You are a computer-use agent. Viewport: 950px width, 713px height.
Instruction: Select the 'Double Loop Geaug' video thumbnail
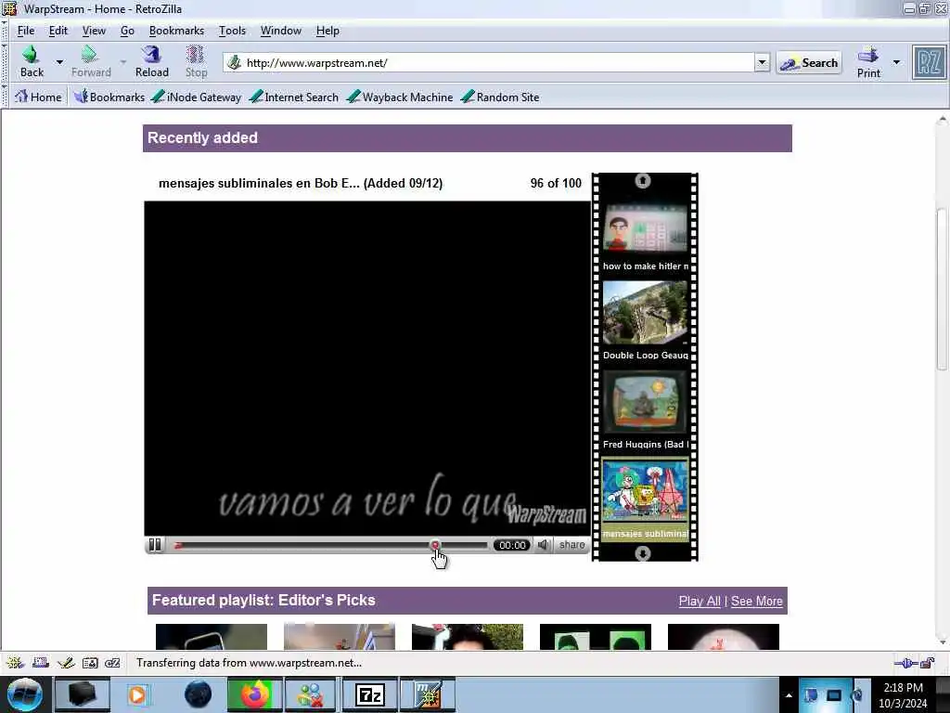point(646,313)
